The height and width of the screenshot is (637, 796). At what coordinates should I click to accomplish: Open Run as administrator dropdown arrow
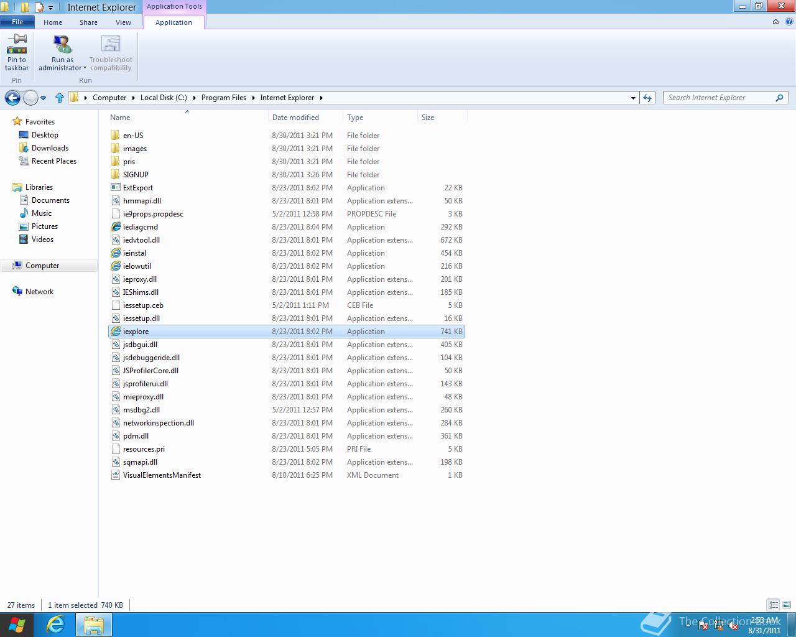tap(85, 68)
